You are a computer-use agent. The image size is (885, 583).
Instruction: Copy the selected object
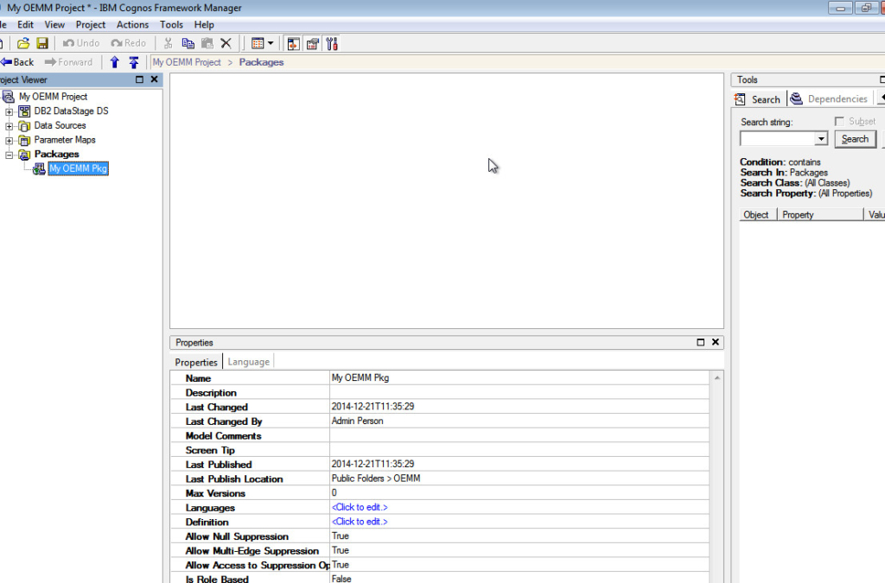188,43
